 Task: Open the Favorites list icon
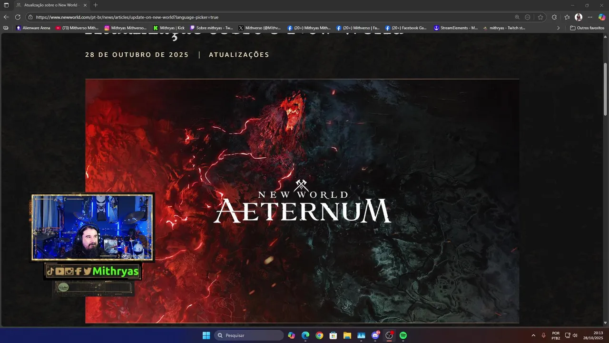567,17
